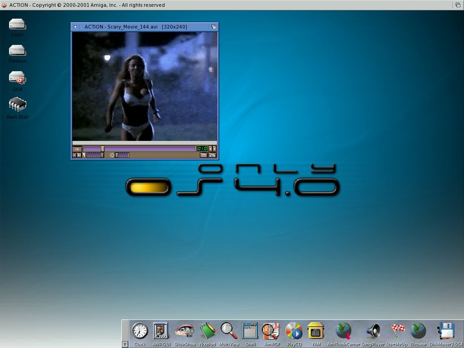Open SlideShow from the dock
The height and width of the screenshot is (348, 464).
click(x=184, y=331)
